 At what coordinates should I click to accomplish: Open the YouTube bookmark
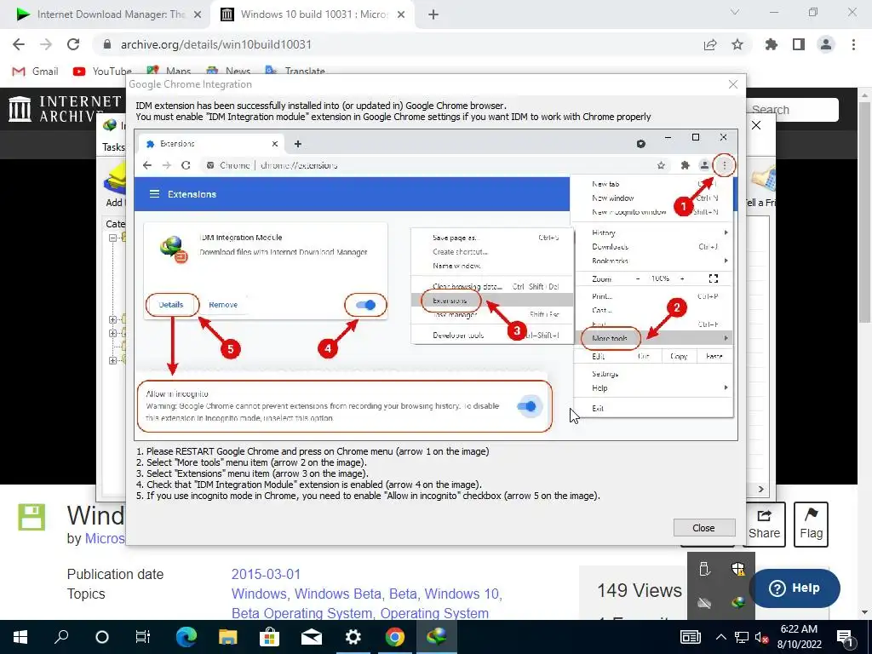tap(102, 72)
